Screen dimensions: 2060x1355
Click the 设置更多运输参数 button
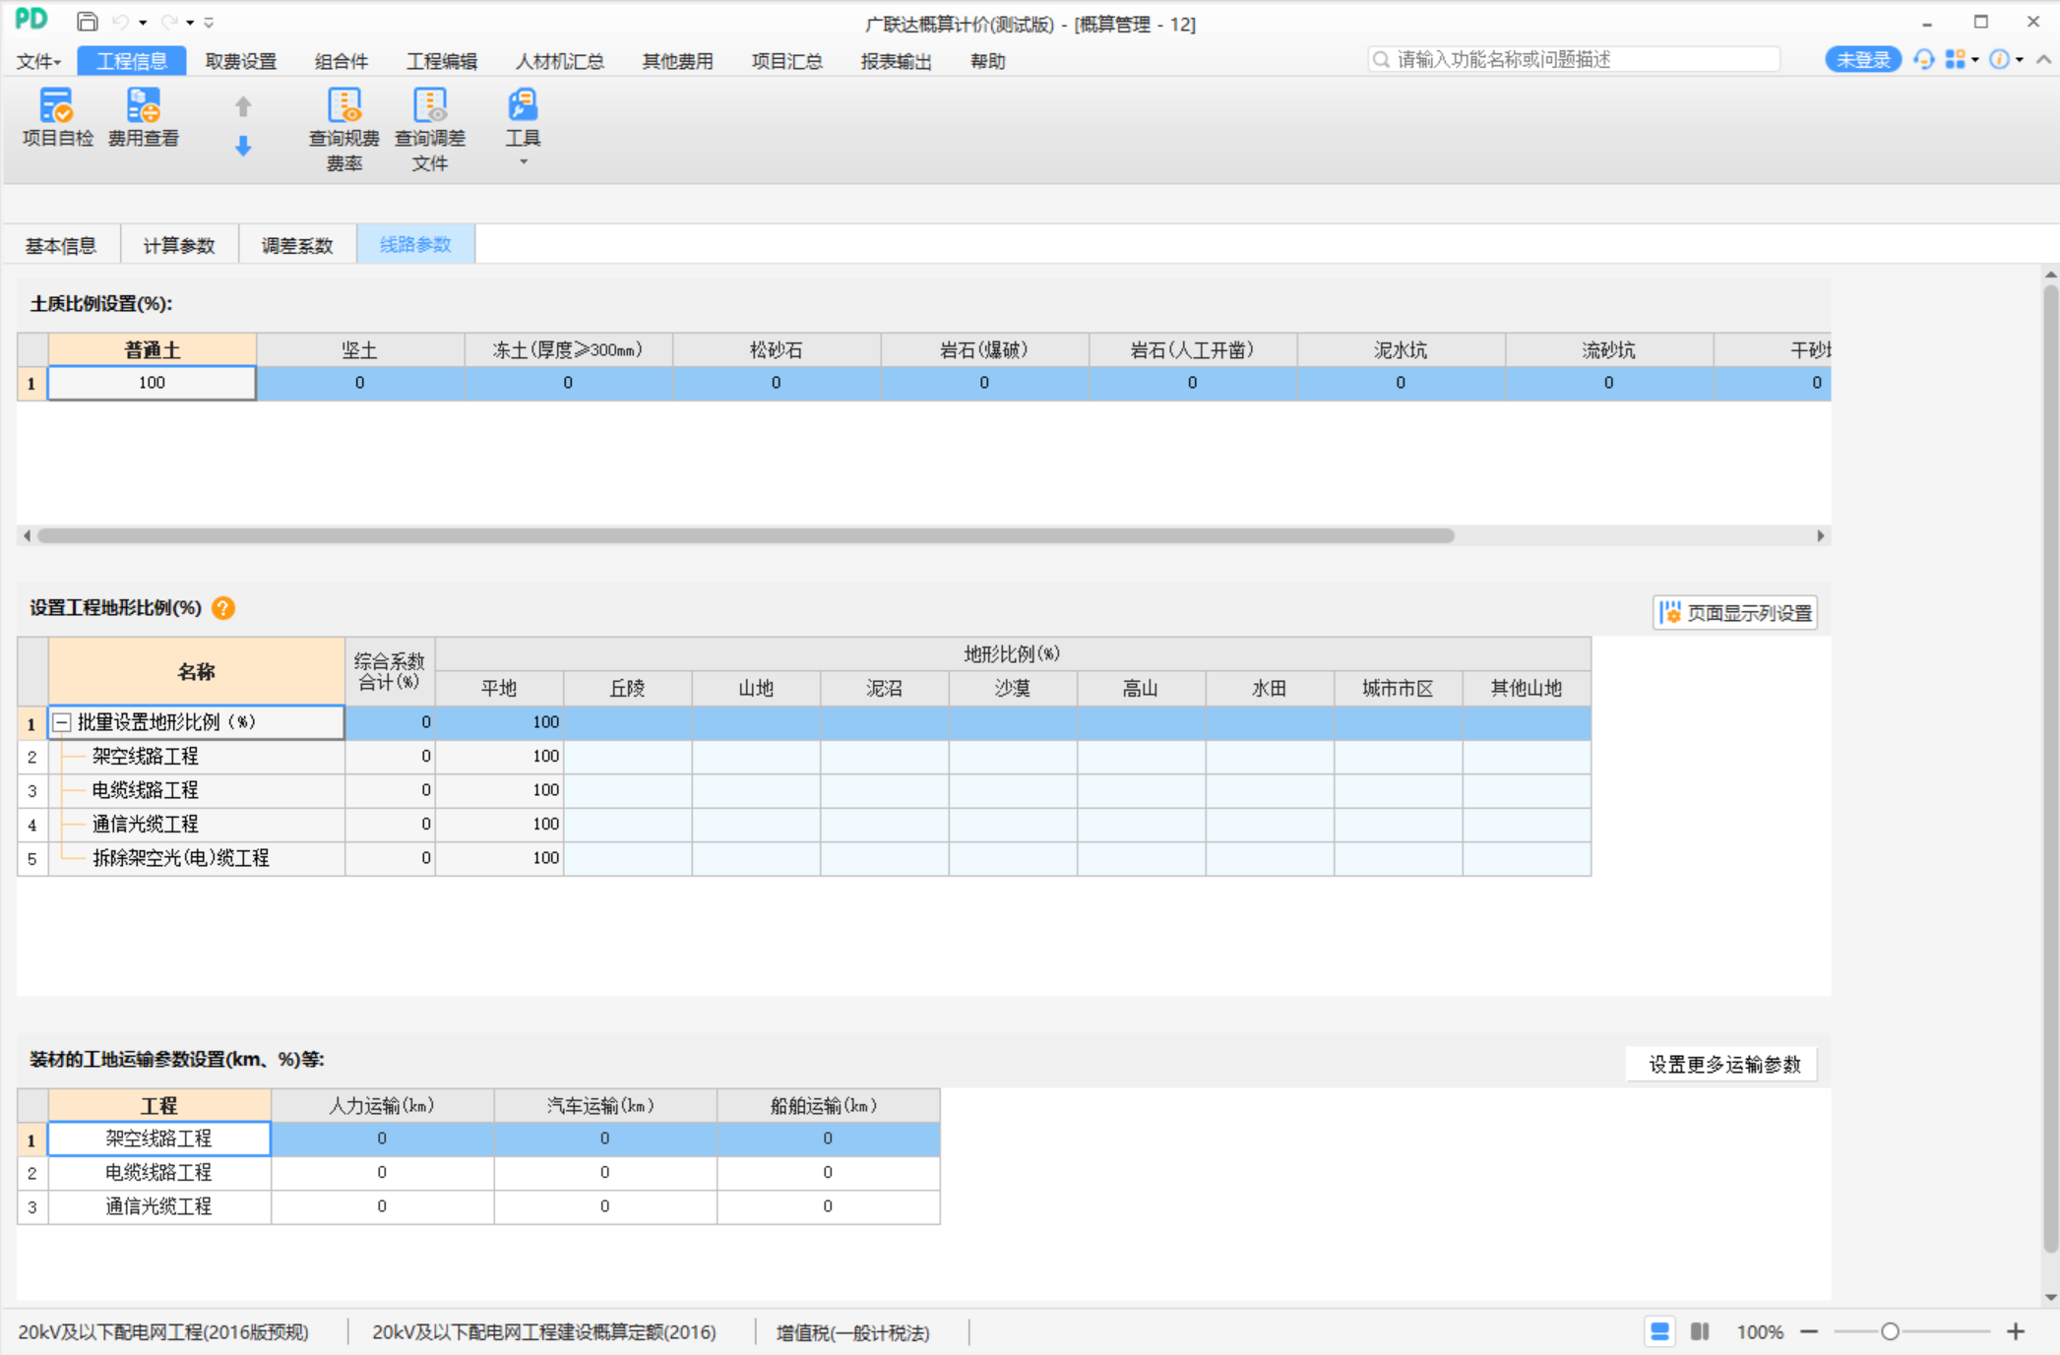(x=1723, y=1065)
